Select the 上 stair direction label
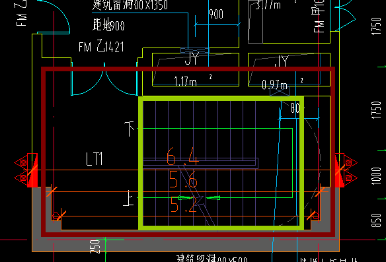Screen dimensions: 386x262 tap(128, 198)
